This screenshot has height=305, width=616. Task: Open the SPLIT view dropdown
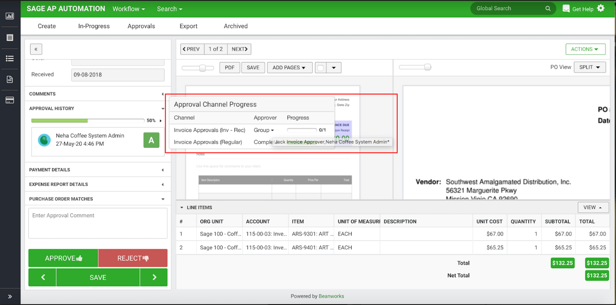coord(590,67)
